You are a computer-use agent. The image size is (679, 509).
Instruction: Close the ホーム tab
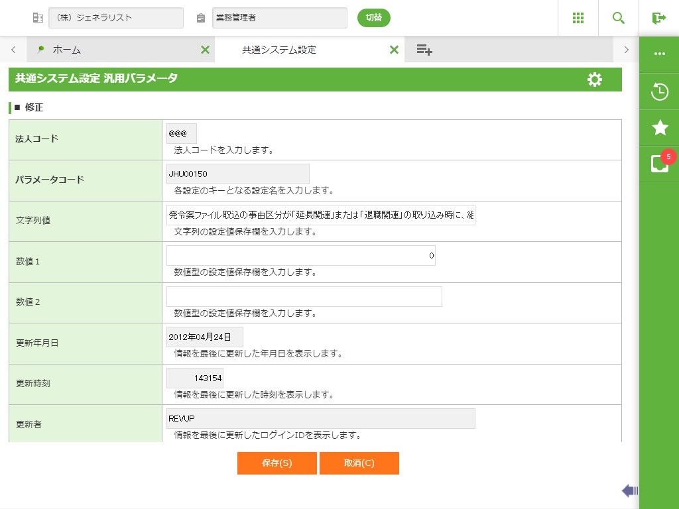click(x=205, y=50)
